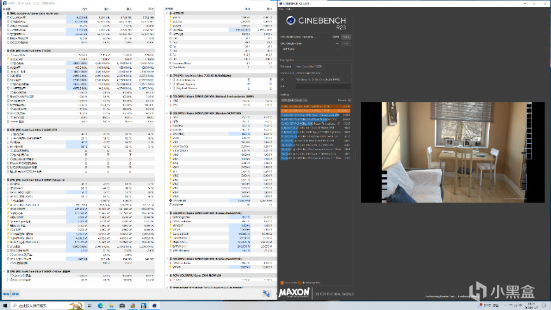Screen dimensions: 551x310
Task: Collapse the Nuvoton NCT6796D sensor group
Action: point(167,113)
